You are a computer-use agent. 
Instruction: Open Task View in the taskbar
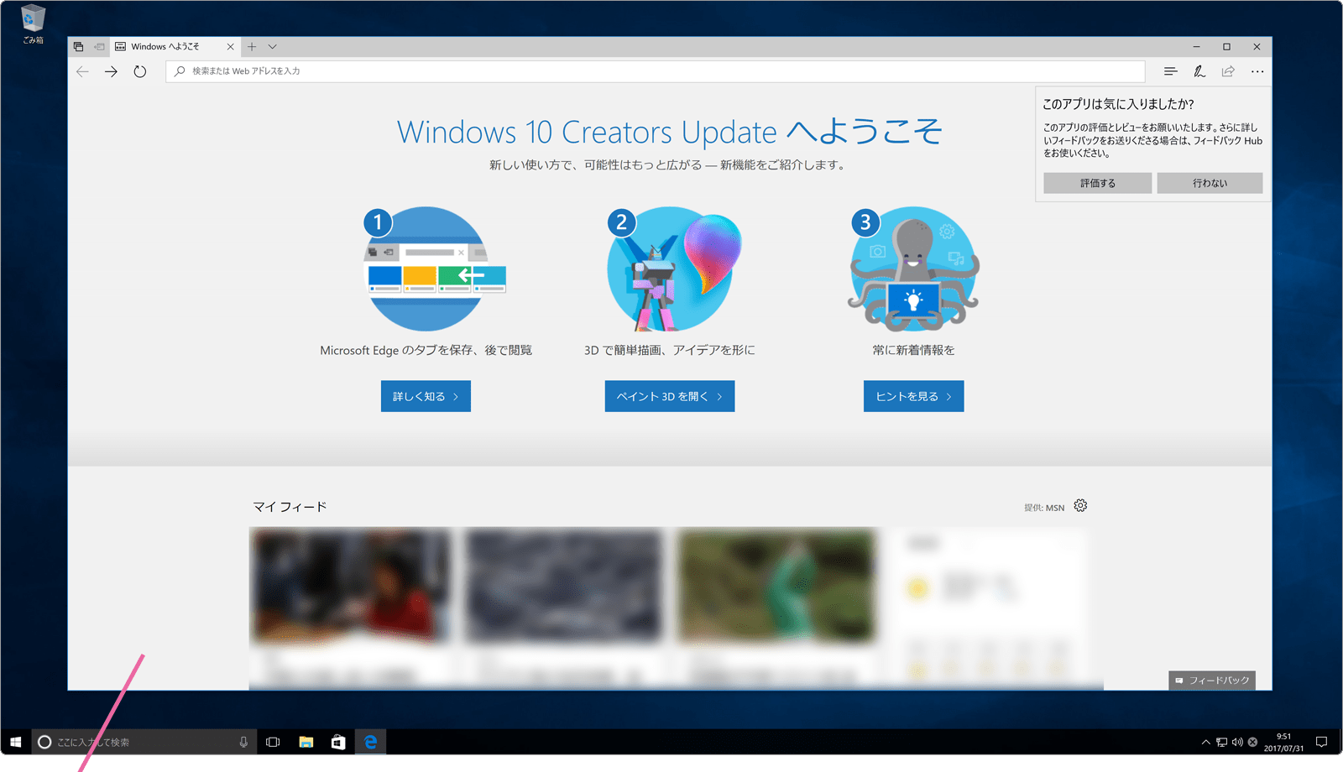pyautogui.click(x=273, y=742)
